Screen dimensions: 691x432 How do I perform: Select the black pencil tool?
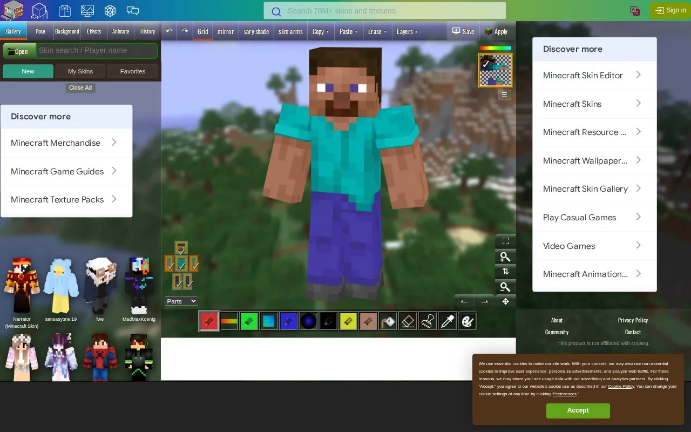[x=329, y=321]
